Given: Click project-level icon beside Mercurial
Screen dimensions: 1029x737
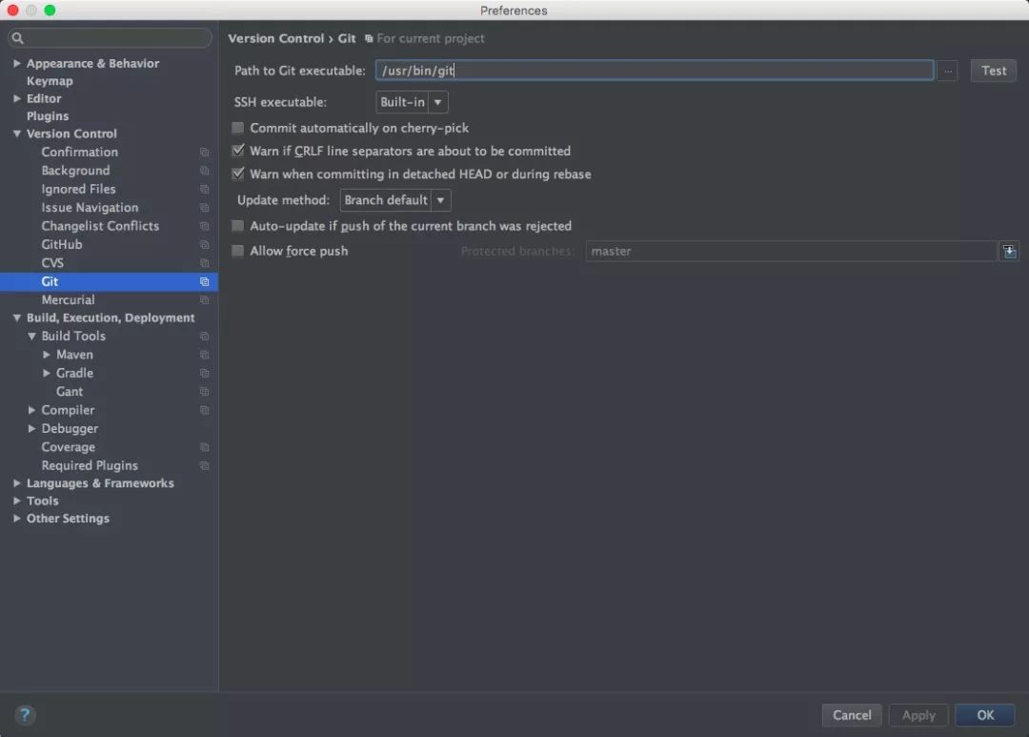Looking at the screenshot, I should tap(204, 300).
